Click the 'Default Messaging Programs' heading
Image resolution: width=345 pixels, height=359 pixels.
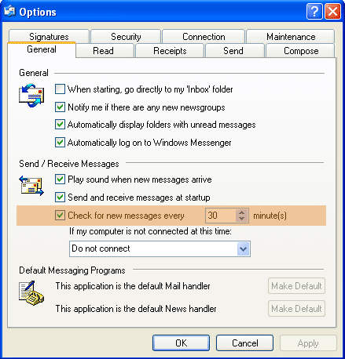coord(72,270)
